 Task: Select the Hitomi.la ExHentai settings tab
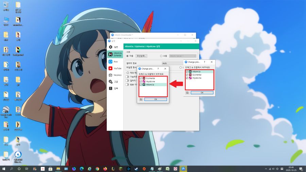(115, 54)
